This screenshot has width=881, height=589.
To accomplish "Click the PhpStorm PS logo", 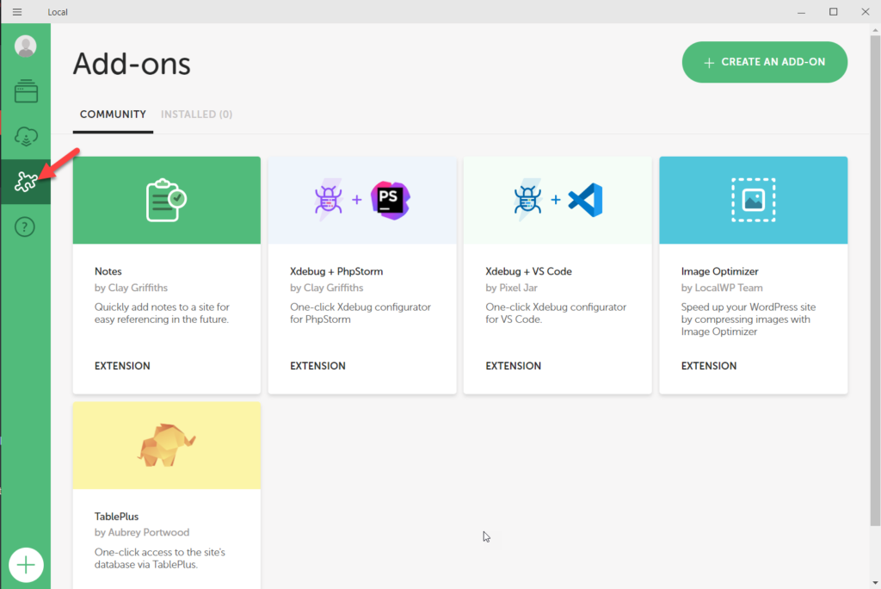I will tap(390, 200).
